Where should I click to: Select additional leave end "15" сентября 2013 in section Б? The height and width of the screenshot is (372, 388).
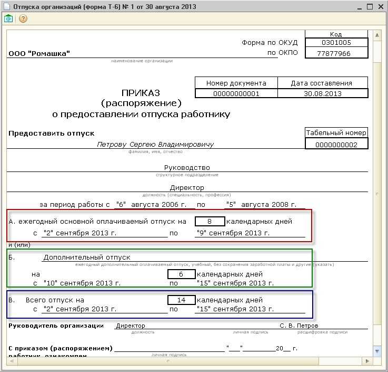(x=235, y=283)
